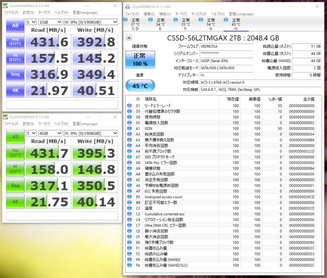Viewport: 327px width, 278px height.
Task: Click status icon of C2 温度 row
Action: (129, 208)
